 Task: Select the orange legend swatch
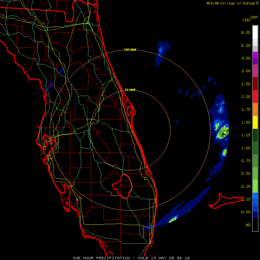tap(255, 109)
